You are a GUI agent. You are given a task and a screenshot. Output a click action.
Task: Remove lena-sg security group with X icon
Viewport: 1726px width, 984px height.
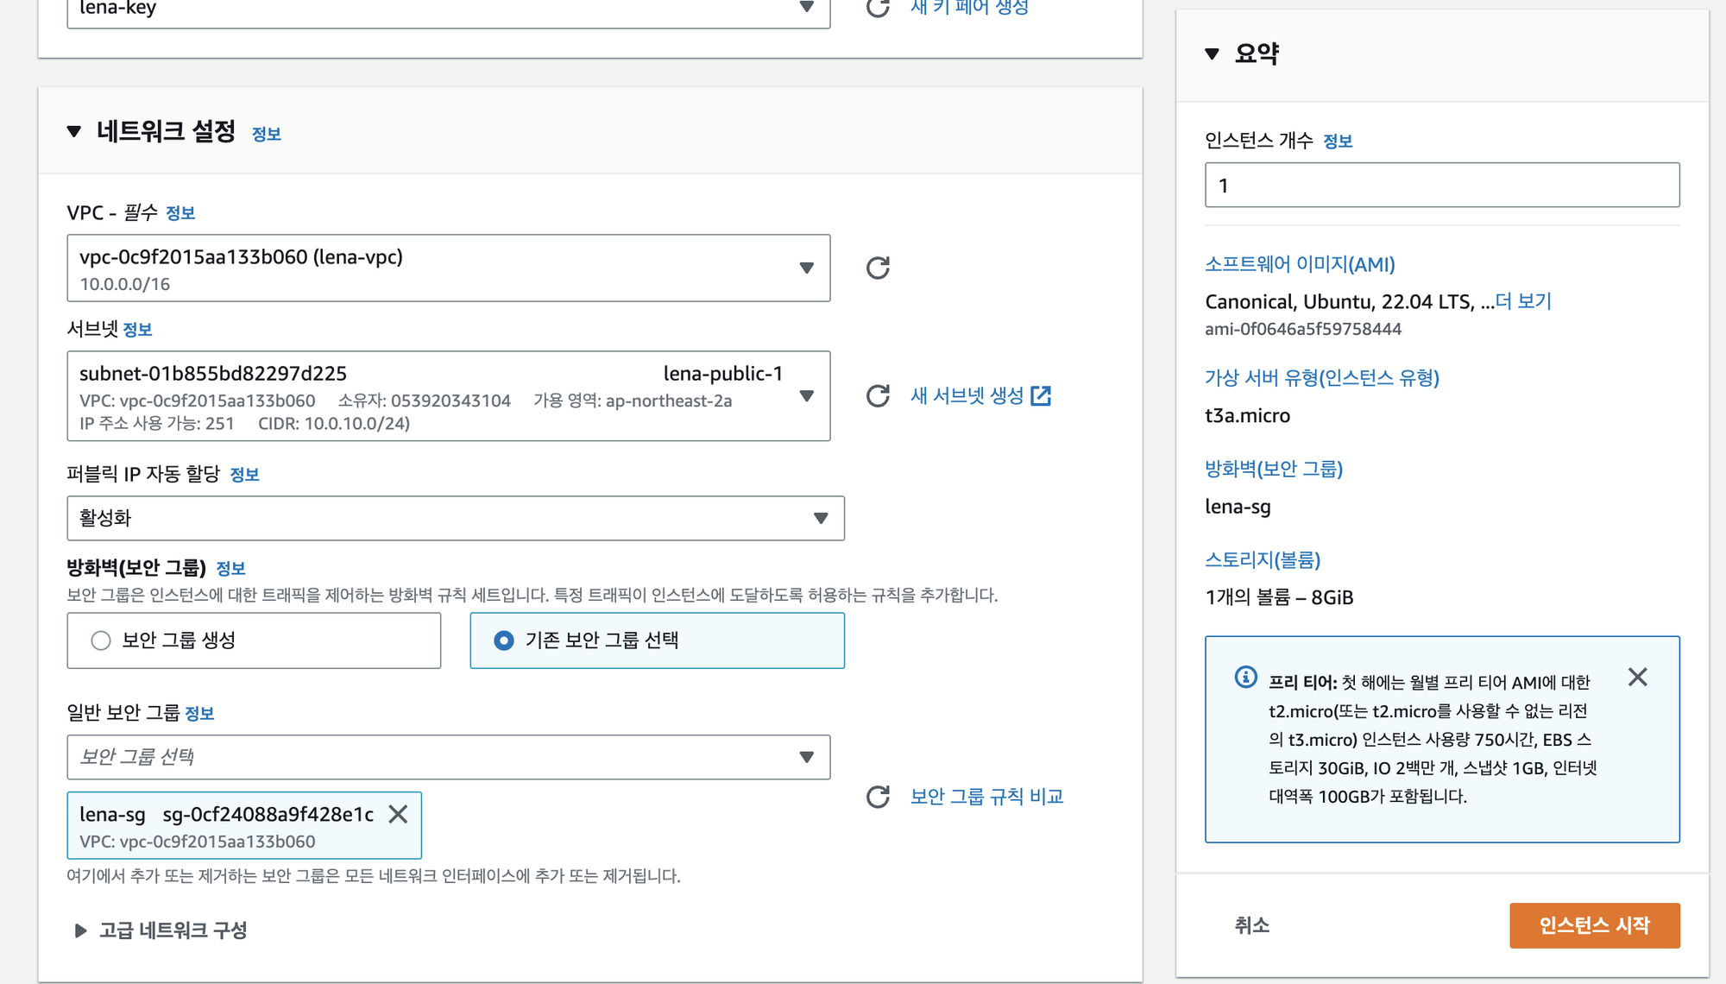point(398,814)
